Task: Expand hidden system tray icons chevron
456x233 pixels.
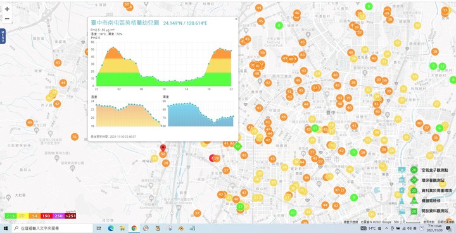Action: tap(386, 229)
